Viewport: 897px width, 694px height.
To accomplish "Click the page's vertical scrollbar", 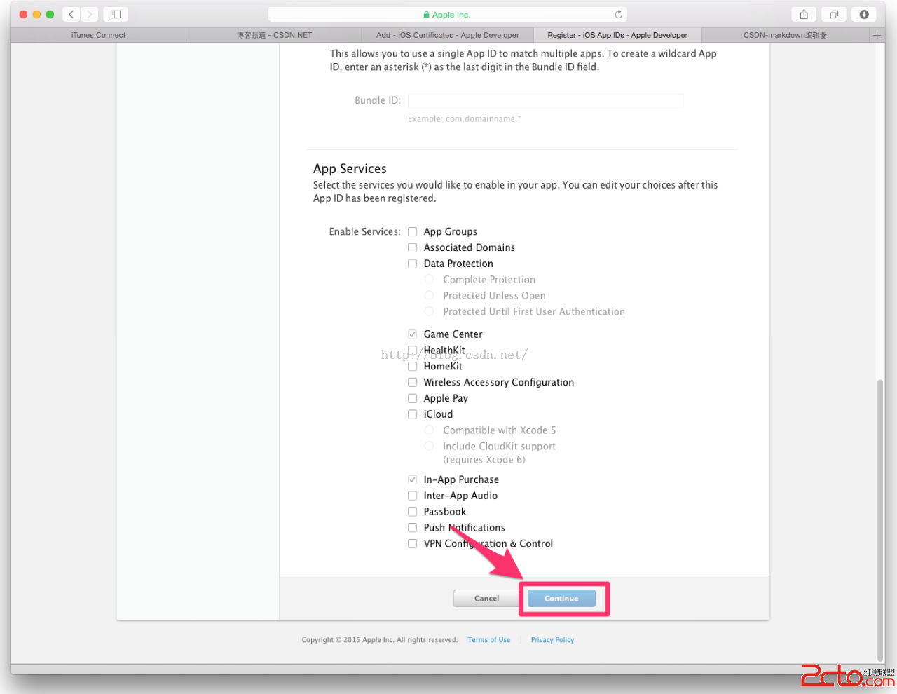I will [x=880, y=519].
